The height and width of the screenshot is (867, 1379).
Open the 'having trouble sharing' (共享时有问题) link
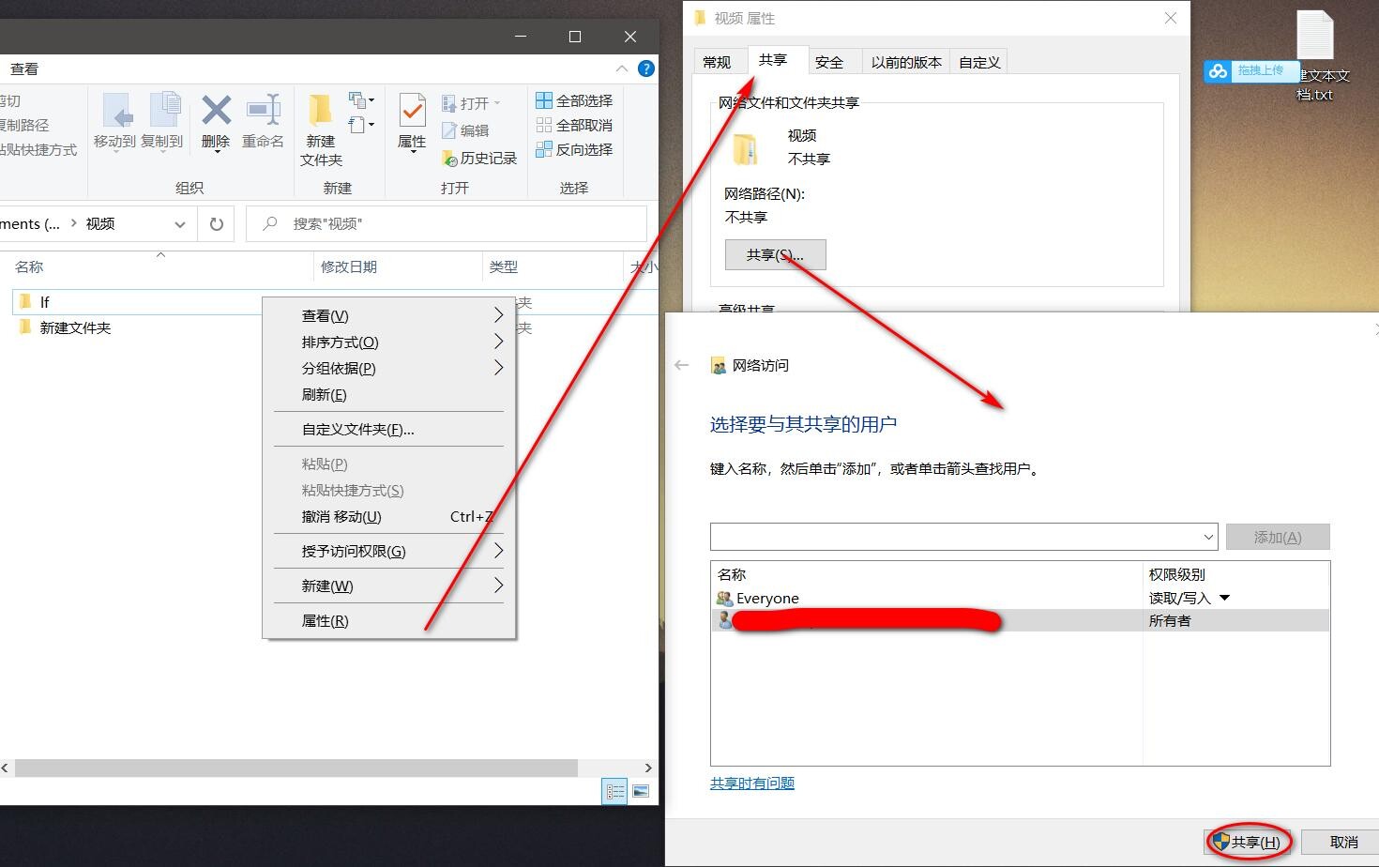pyautogui.click(x=752, y=783)
